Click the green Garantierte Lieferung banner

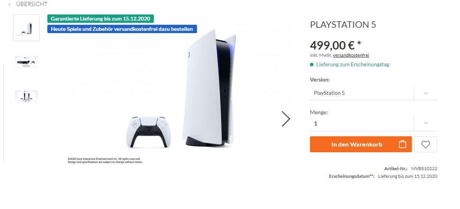[x=101, y=19]
